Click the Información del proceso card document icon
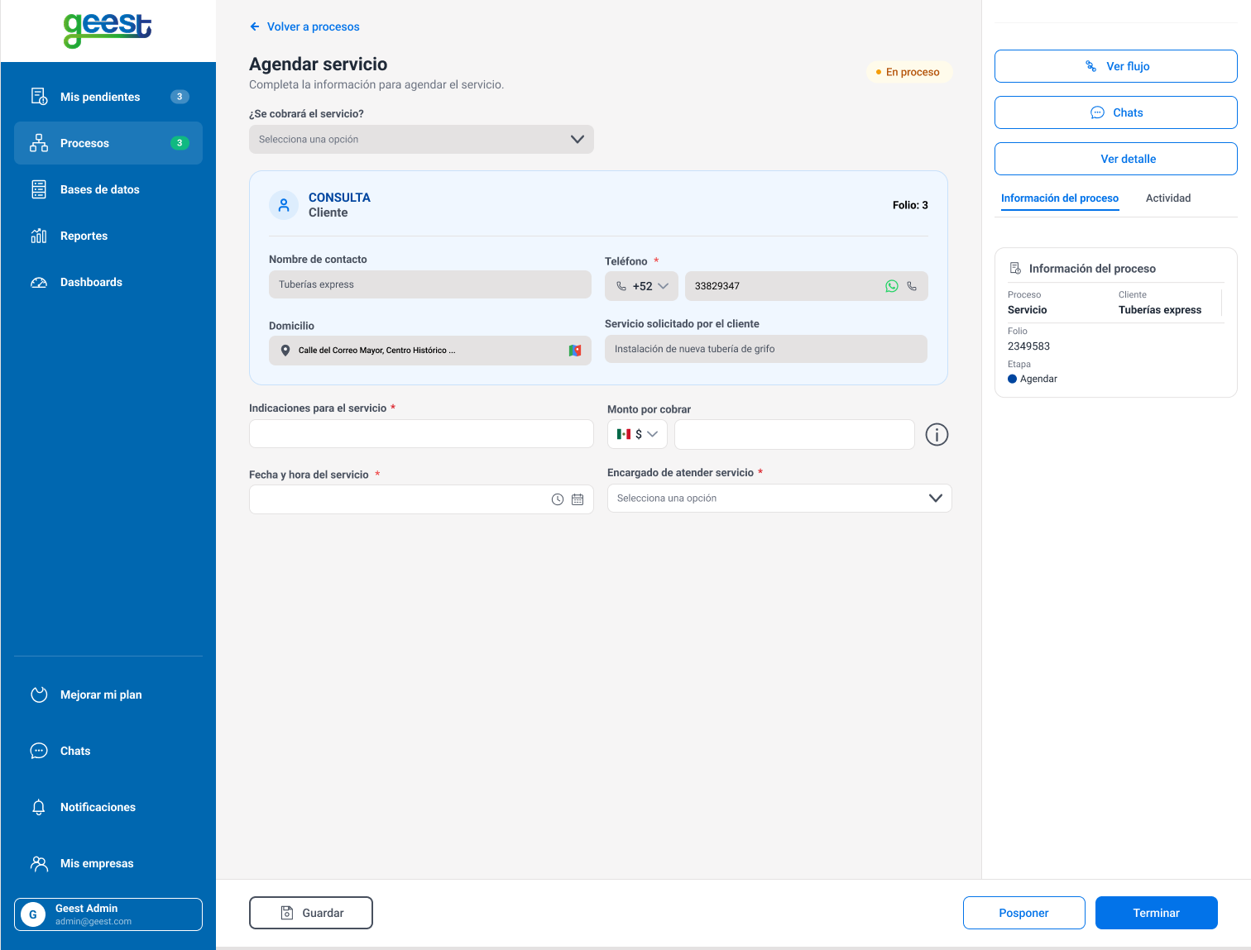Image resolution: width=1251 pixels, height=950 pixels. (x=1016, y=269)
